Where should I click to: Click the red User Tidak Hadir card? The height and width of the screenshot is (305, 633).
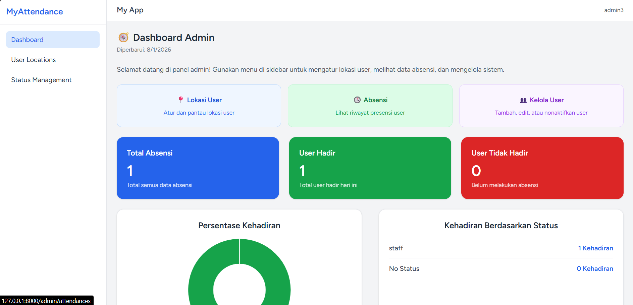542,168
